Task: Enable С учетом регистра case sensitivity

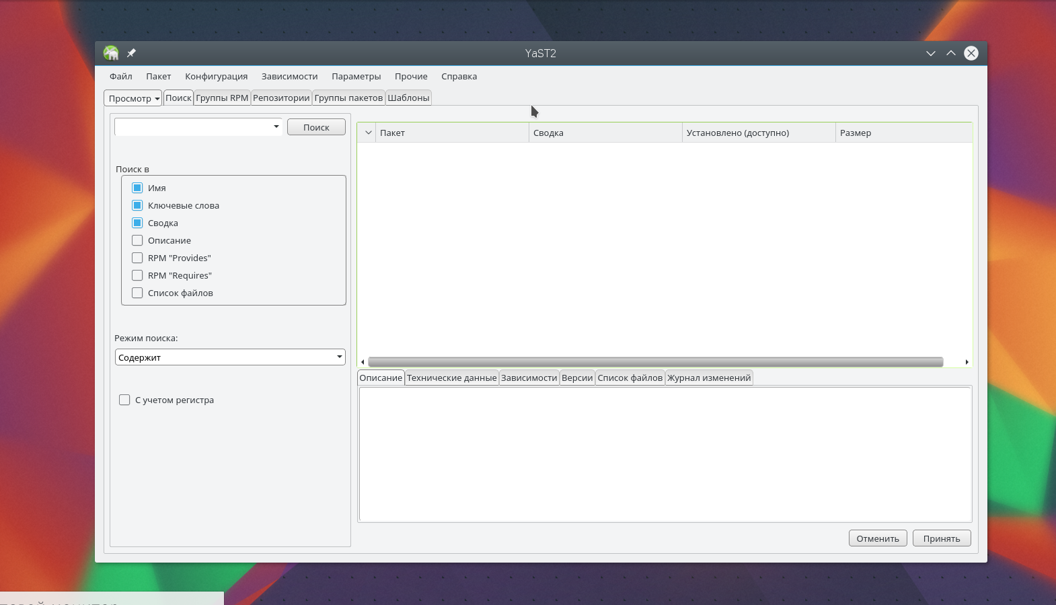Action: click(x=124, y=400)
